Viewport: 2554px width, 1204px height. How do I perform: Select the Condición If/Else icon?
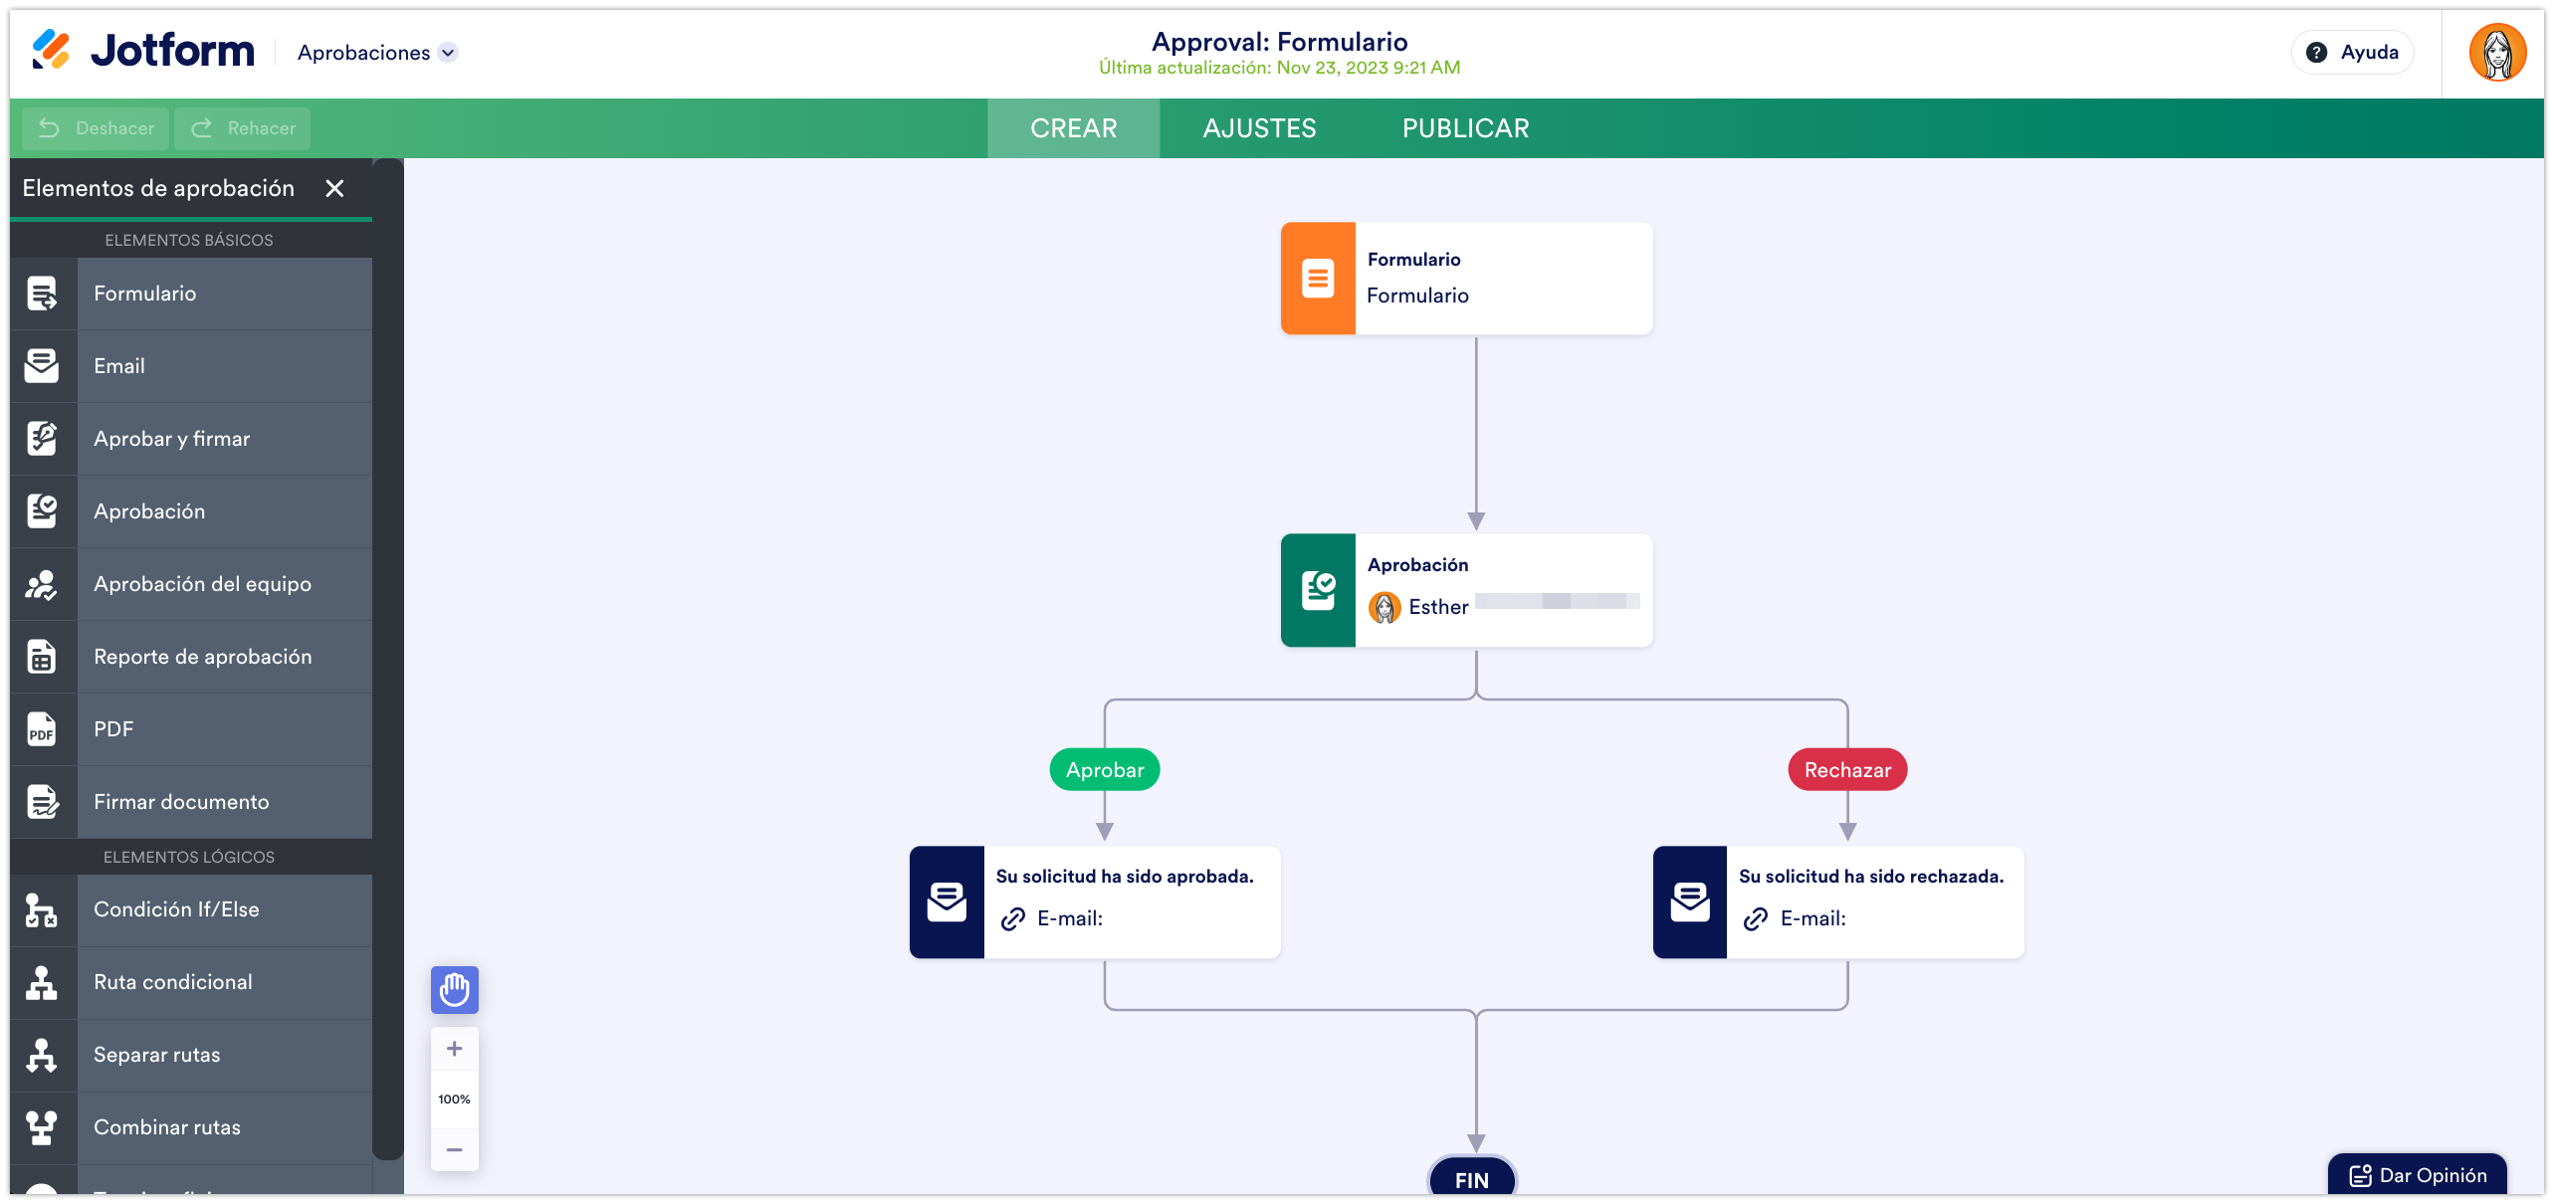[42, 909]
